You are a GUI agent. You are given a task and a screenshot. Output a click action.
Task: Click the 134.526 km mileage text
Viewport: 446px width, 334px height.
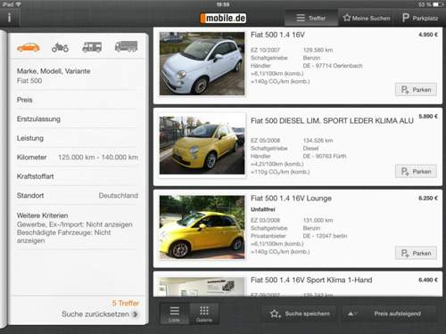pos(318,141)
